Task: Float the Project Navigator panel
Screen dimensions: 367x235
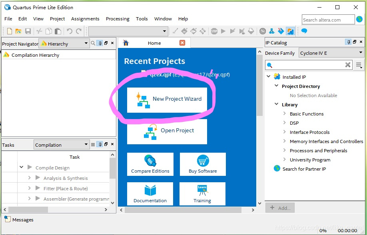Action: pyautogui.click(x=106, y=43)
